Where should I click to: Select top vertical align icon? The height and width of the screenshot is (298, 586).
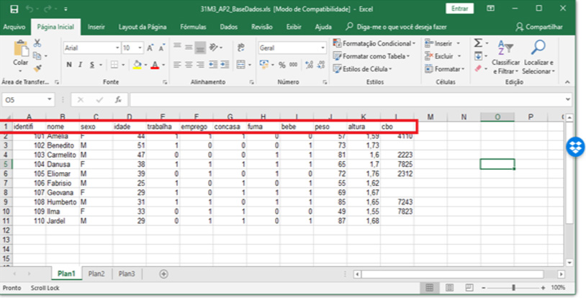point(177,46)
